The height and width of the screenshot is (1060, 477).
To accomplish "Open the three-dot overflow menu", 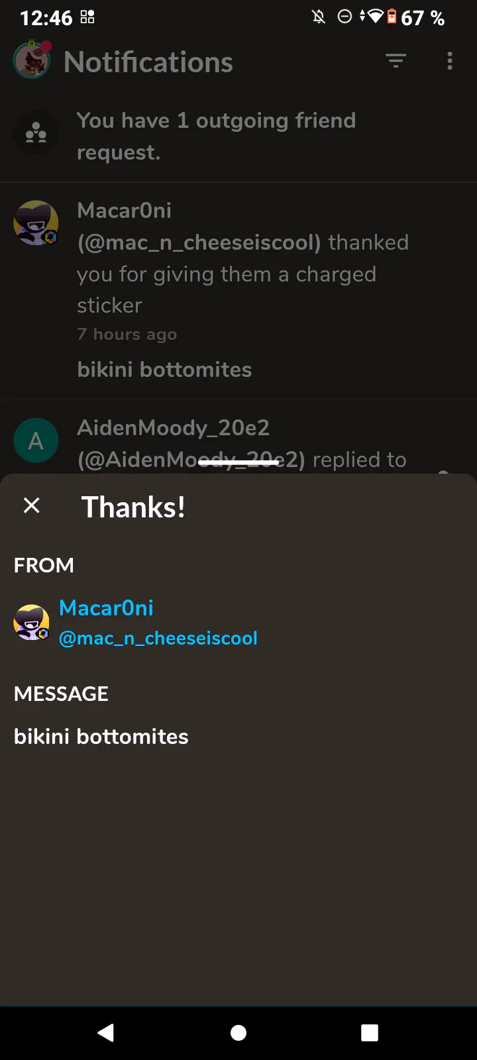I will coord(450,61).
